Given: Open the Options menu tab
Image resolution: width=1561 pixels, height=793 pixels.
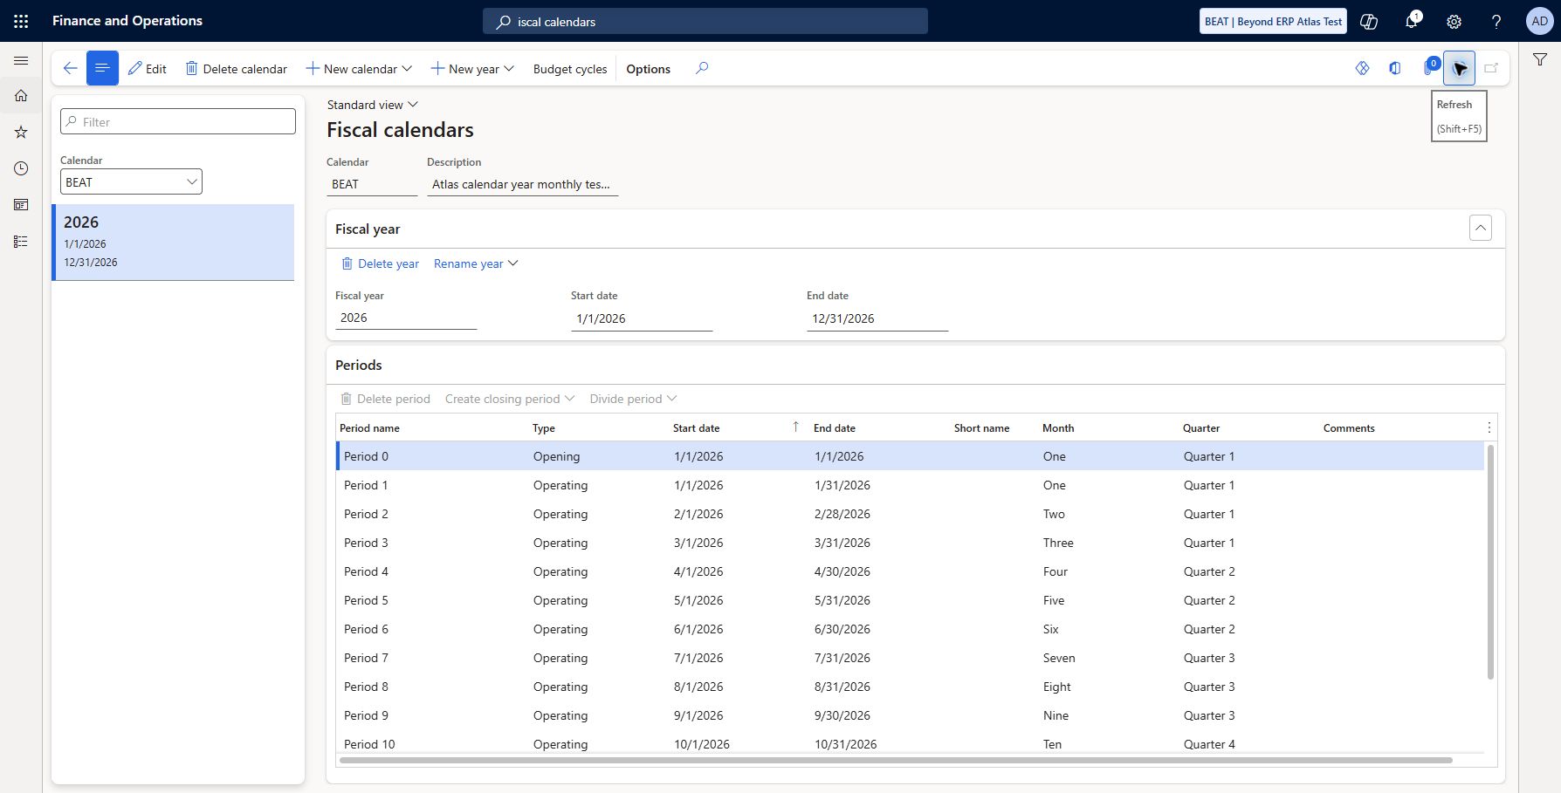Looking at the screenshot, I should tap(648, 69).
